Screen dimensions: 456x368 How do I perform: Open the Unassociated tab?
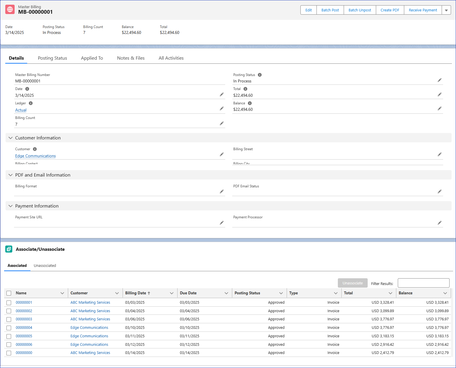[x=45, y=266]
